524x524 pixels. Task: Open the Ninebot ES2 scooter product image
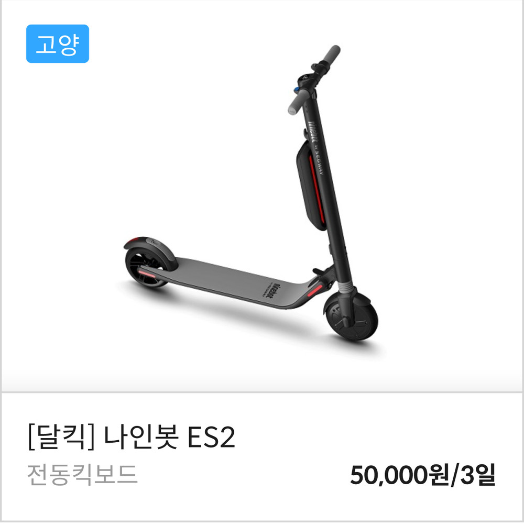pos(250,193)
